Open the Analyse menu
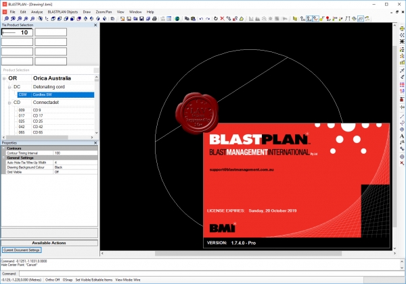Viewport: 406px width, 284px height. point(37,12)
